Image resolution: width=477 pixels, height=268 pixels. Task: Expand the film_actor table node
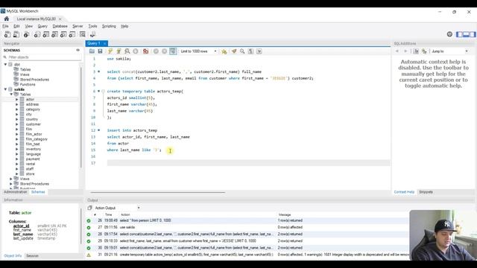coord(17,134)
